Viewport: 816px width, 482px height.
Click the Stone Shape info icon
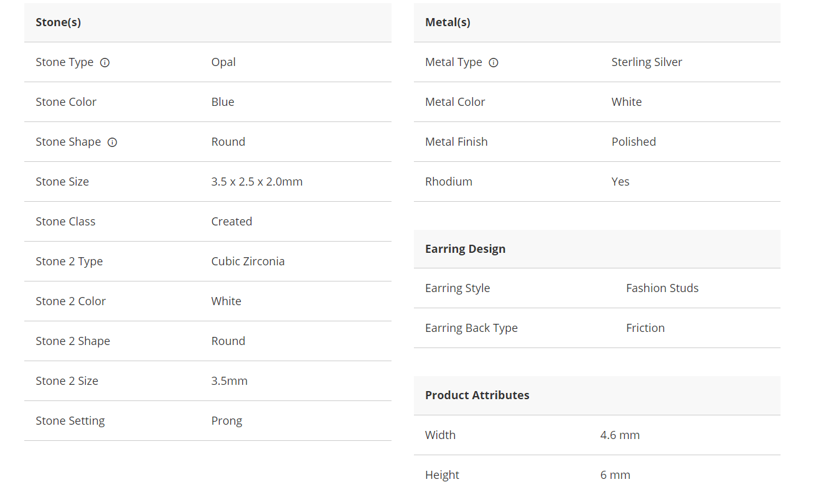[x=112, y=142]
